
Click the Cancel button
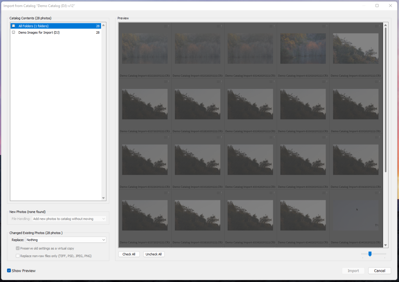point(379,271)
